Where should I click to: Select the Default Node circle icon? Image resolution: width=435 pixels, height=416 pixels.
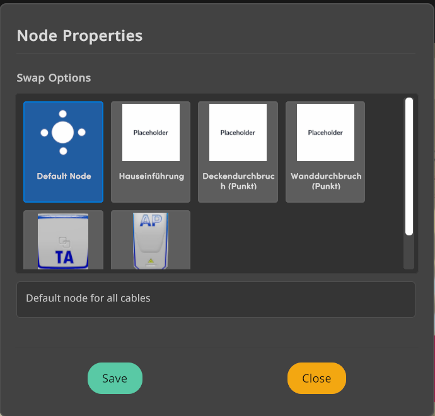pos(63,133)
